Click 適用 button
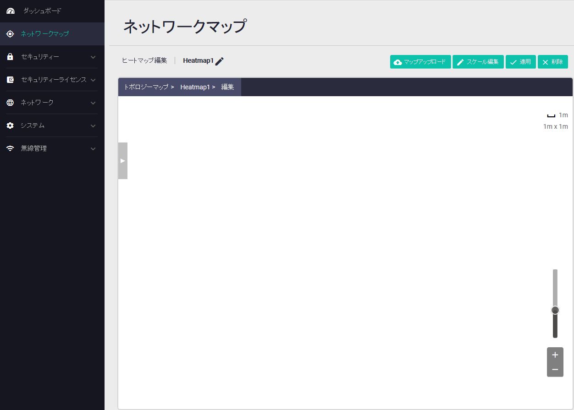The image size is (574, 410). 521,62
